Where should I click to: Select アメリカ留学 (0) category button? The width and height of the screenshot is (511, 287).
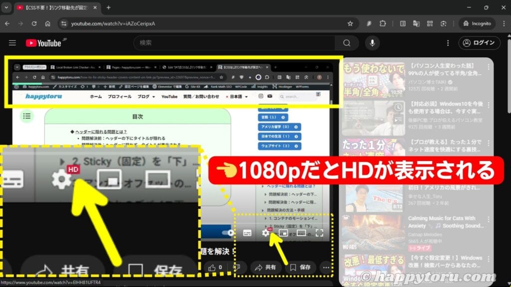coord(279,127)
